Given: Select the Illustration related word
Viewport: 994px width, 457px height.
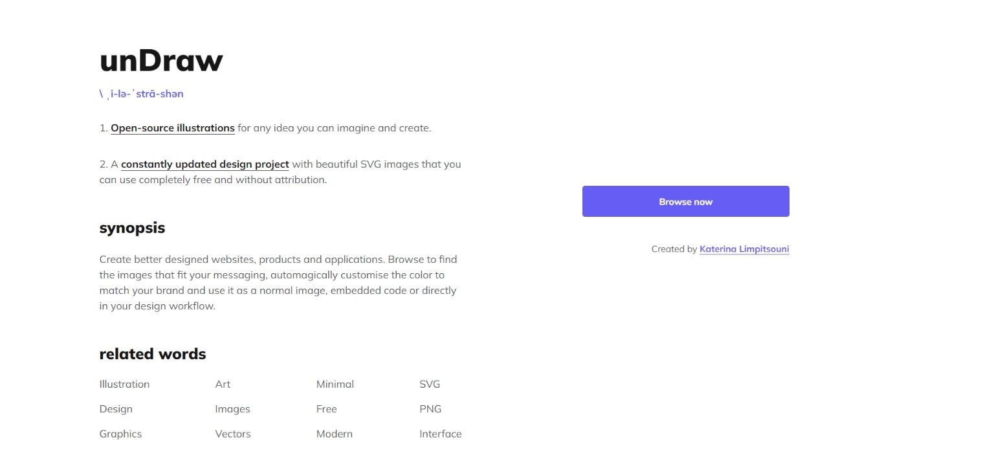Looking at the screenshot, I should click(x=124, y=385).
